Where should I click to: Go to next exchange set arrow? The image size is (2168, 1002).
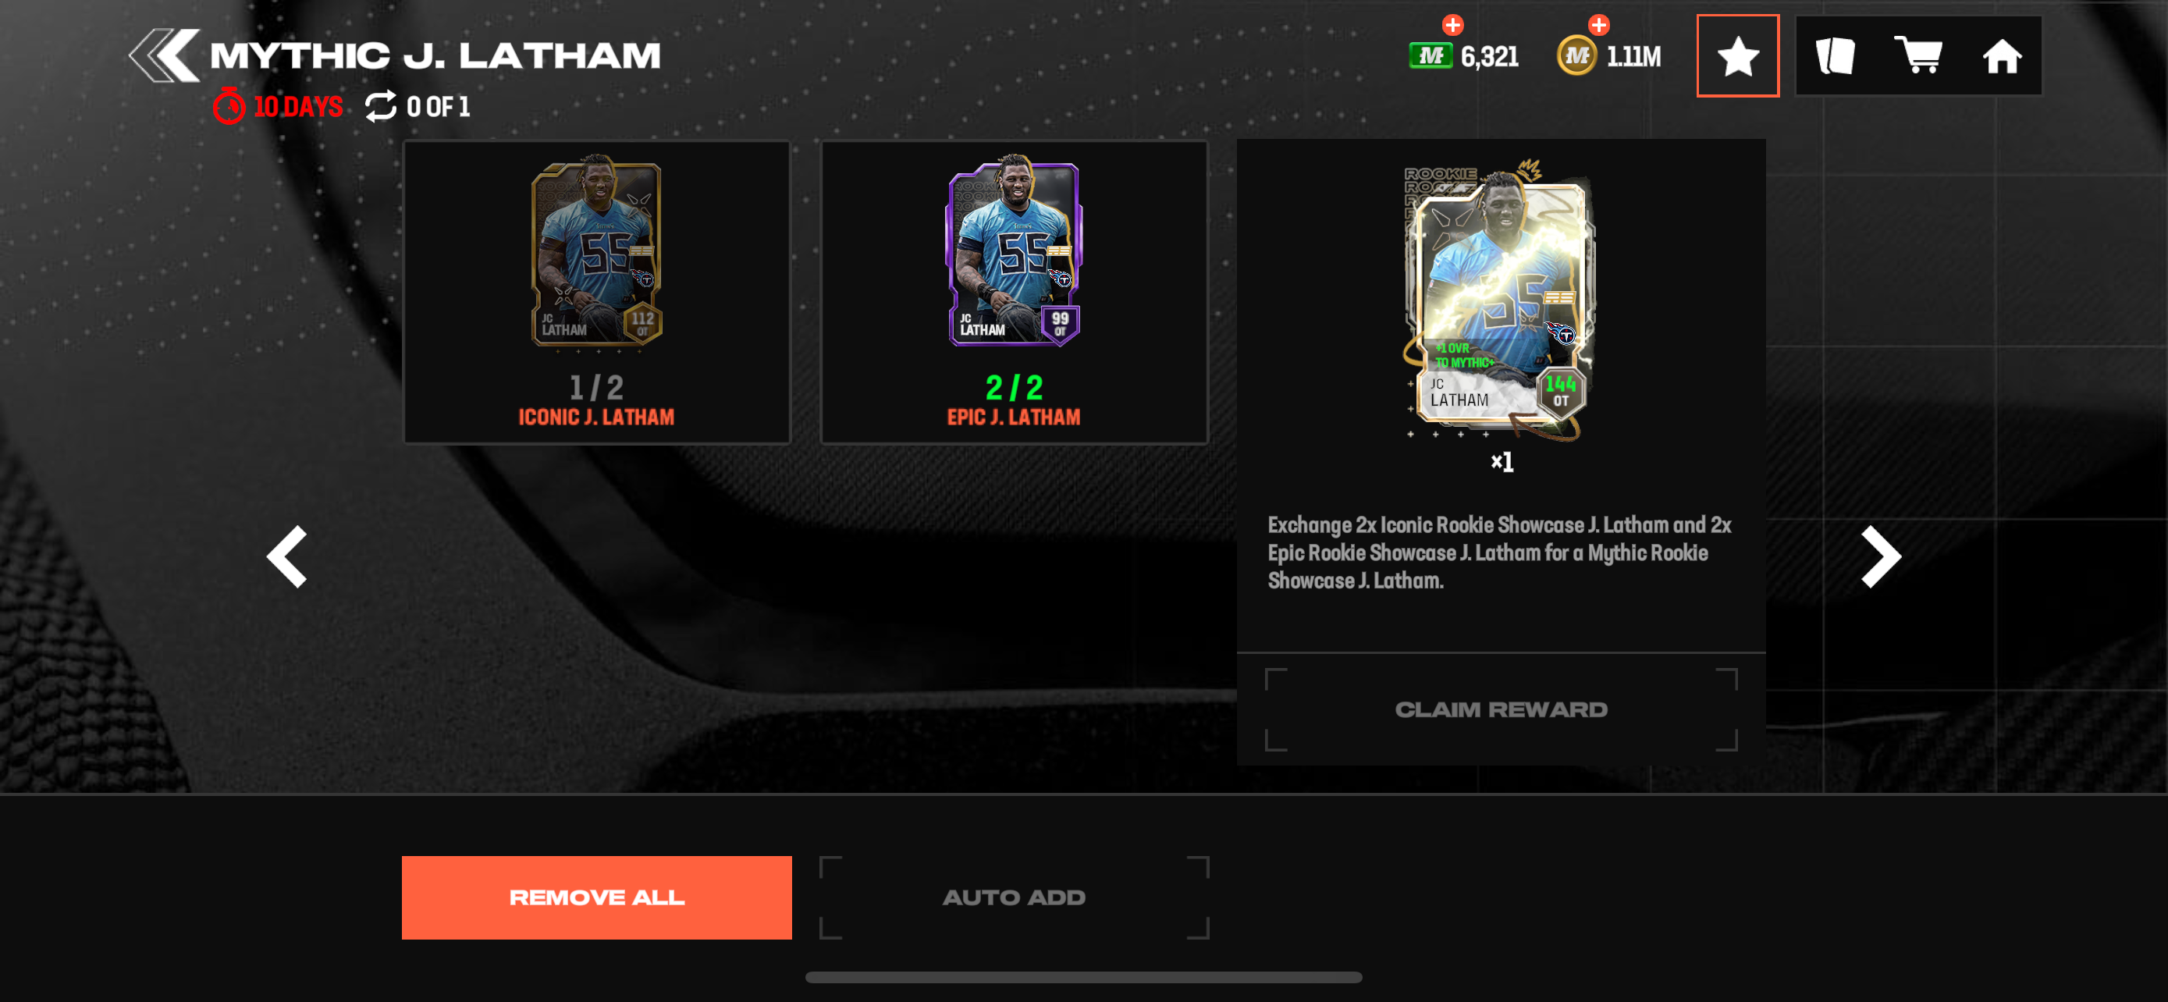1880,556
